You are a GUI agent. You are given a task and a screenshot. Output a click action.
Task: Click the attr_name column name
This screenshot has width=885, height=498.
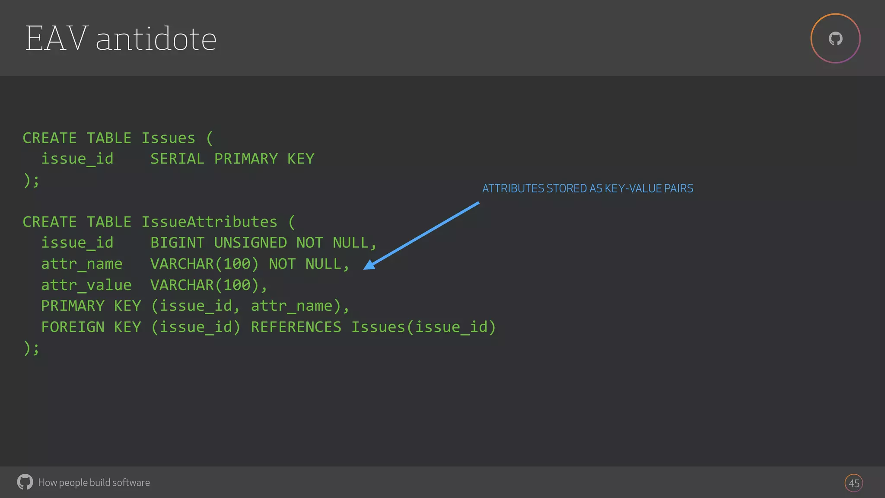[82, 264]
